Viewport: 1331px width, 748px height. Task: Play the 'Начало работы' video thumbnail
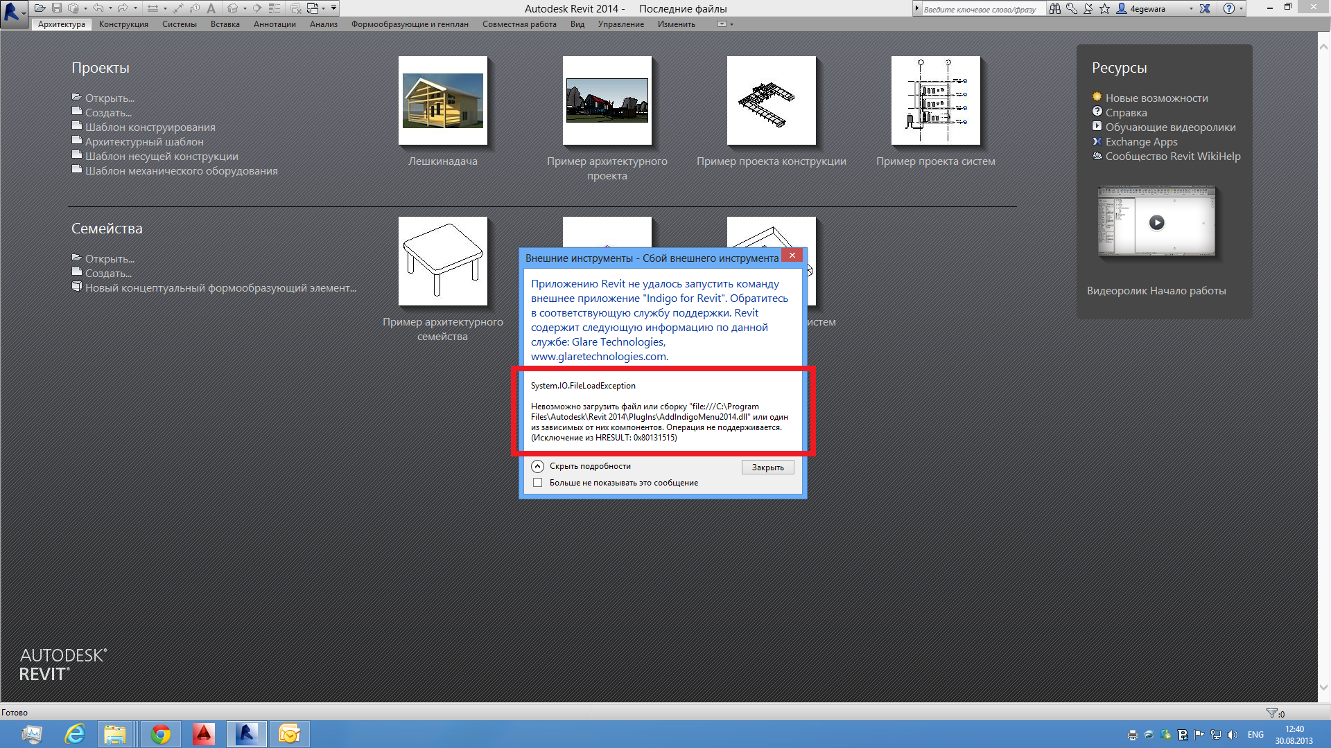(1156, 222)
